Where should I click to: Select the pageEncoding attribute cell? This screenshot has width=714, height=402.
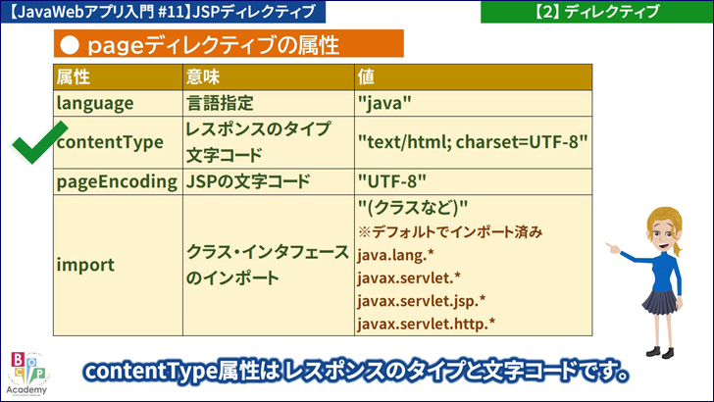point(117,181)
